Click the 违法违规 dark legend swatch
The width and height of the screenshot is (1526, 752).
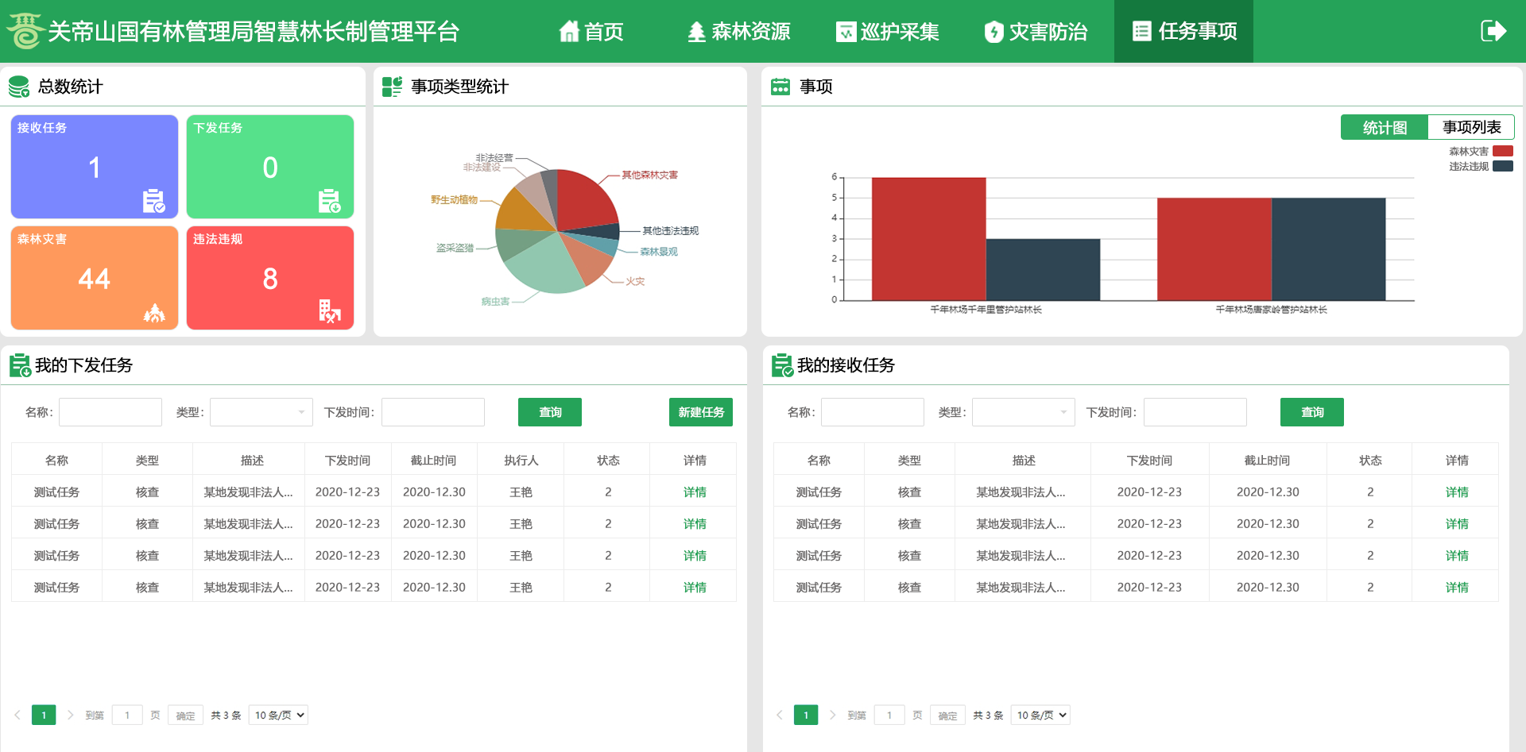tap(1502, 167)
